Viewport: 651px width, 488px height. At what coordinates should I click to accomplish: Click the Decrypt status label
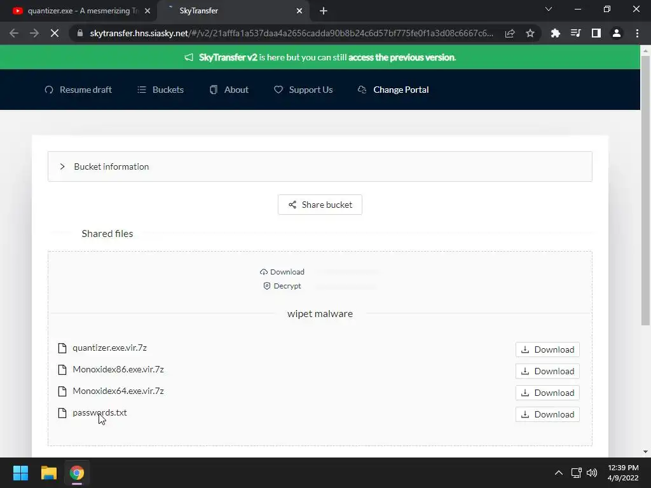(x=282, y=286)
